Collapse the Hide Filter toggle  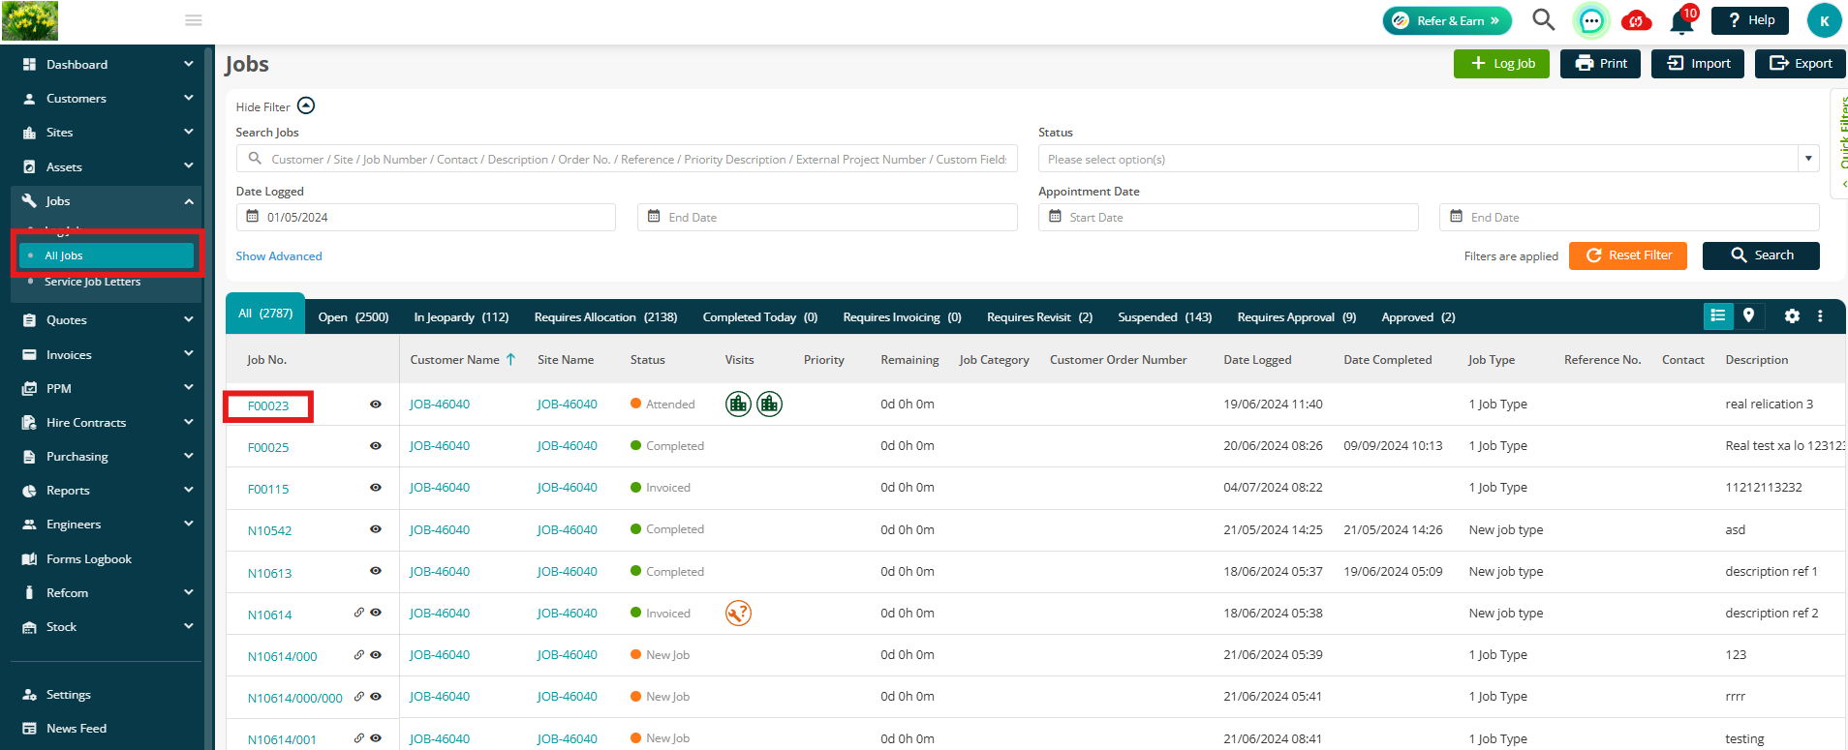click(x=306, y=105)
